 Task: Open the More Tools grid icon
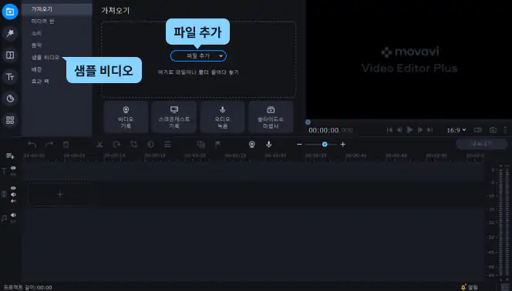coord(10,120)
